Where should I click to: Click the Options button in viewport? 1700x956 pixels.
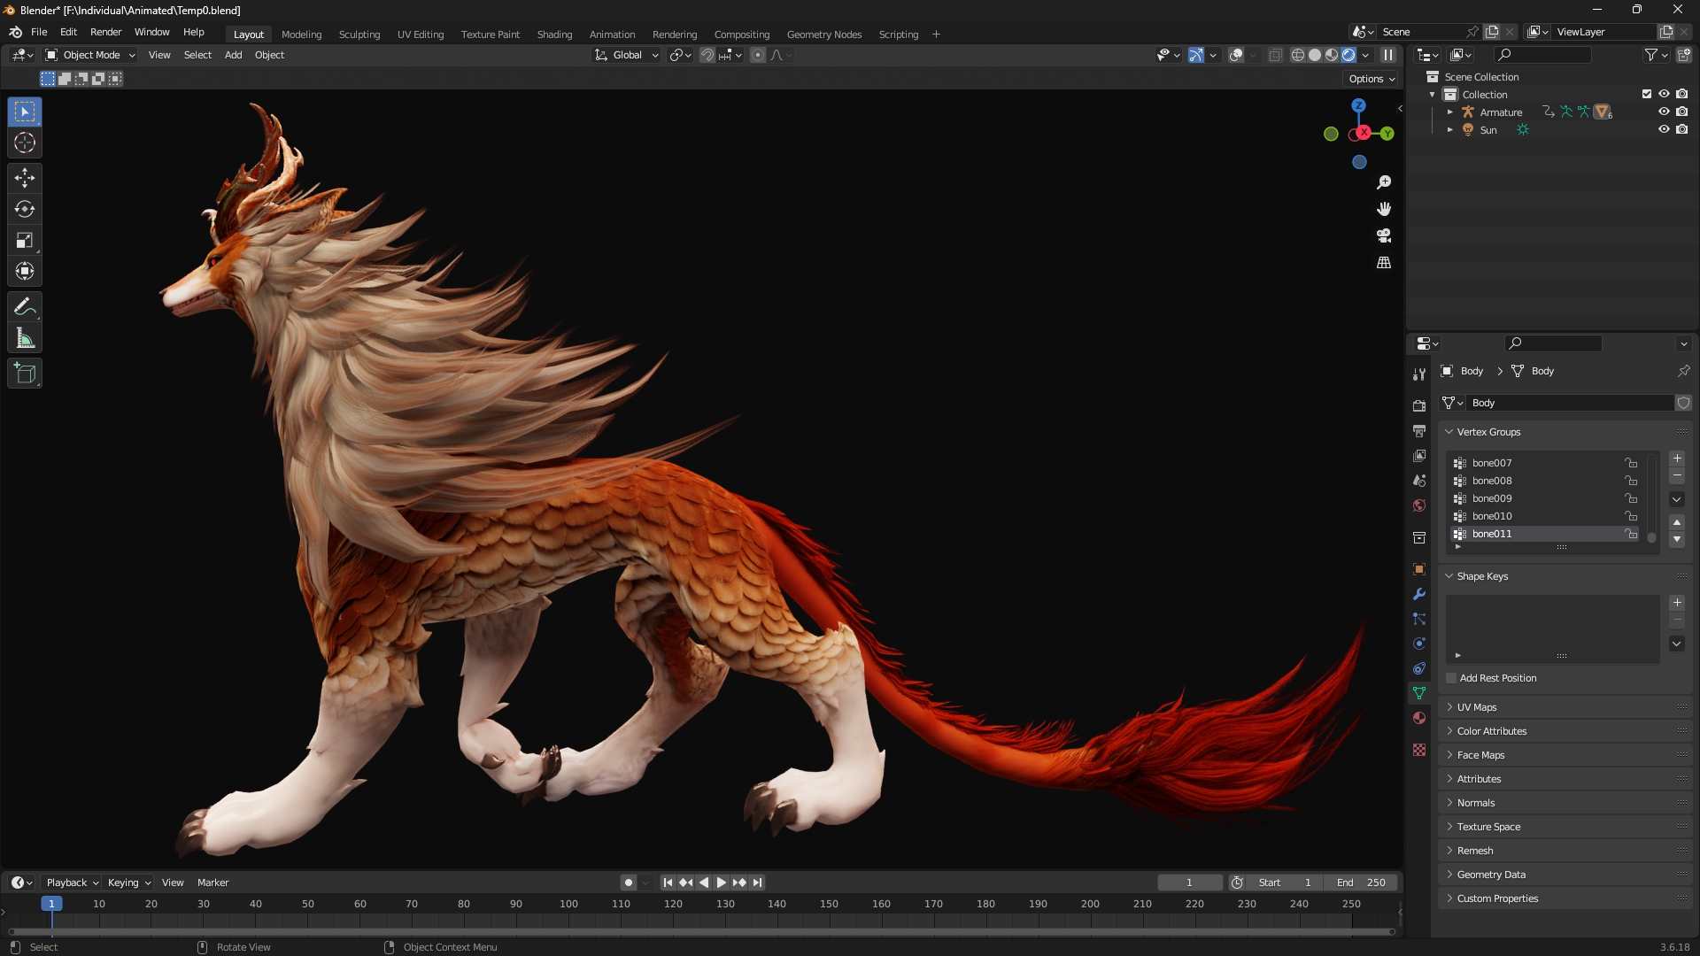(x=1372, y=79)
